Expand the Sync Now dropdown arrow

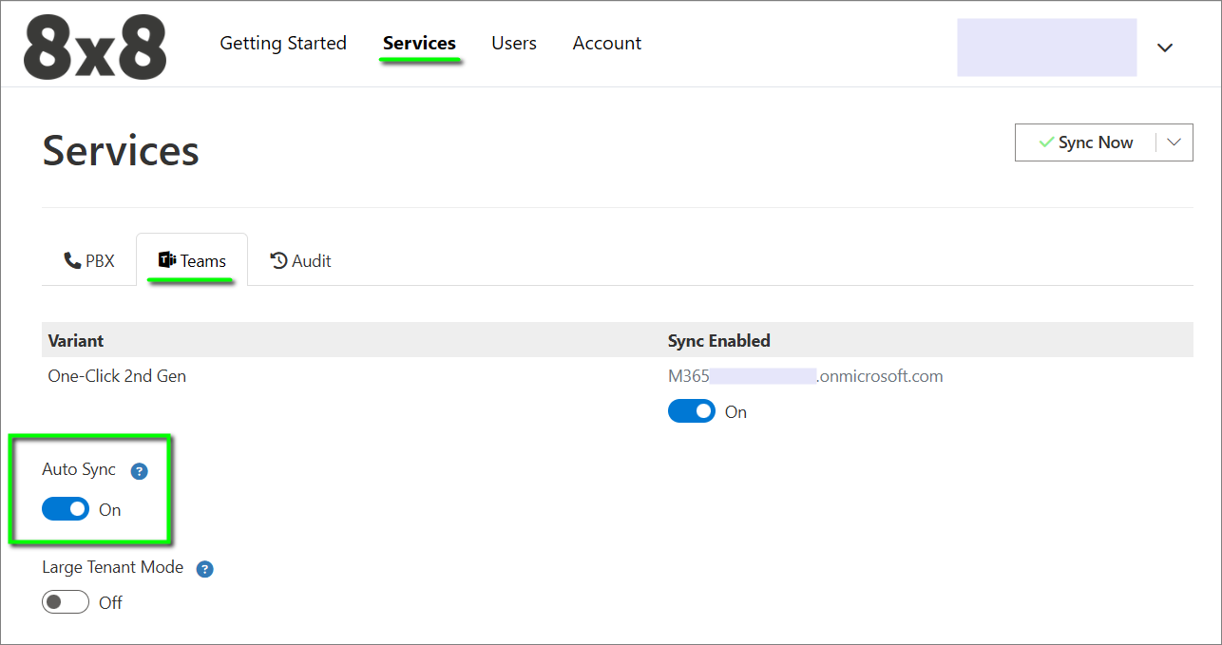1174,142
